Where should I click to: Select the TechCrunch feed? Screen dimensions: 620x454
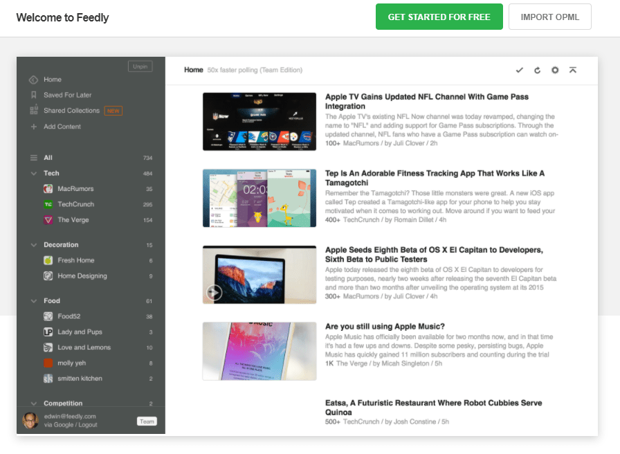tap(76, 204)
